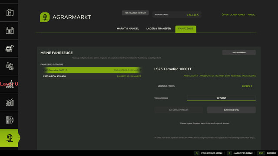The height and width of the screenshot is (156, 278).
Task: Select the LS25 Terradisc 10001T row
Action: pyautogui.click(x=92, y=70)
